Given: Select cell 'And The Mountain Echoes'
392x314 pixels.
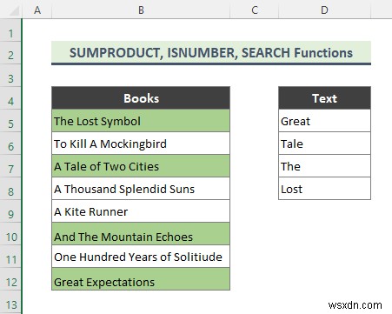Looking at the screenshot, I should point(141,234).
